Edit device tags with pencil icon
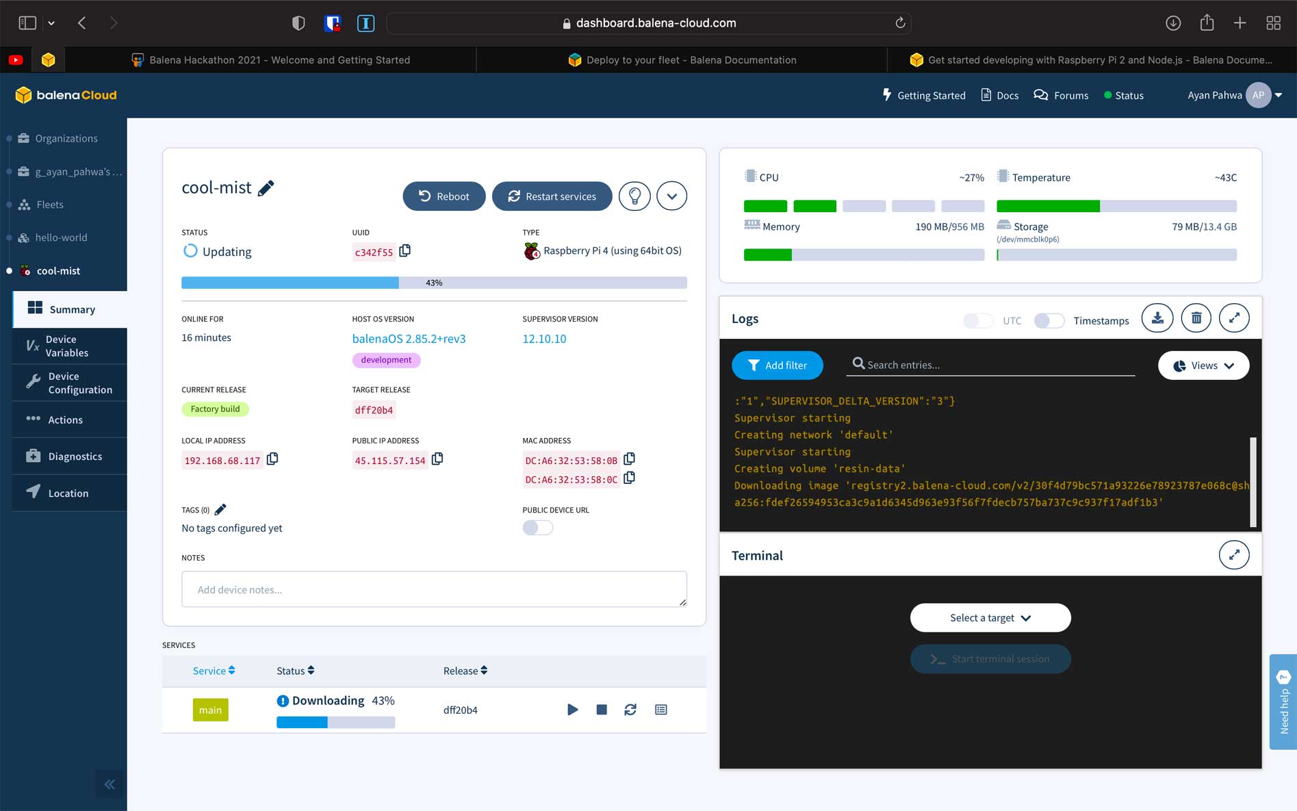 [x=220, y=509]
